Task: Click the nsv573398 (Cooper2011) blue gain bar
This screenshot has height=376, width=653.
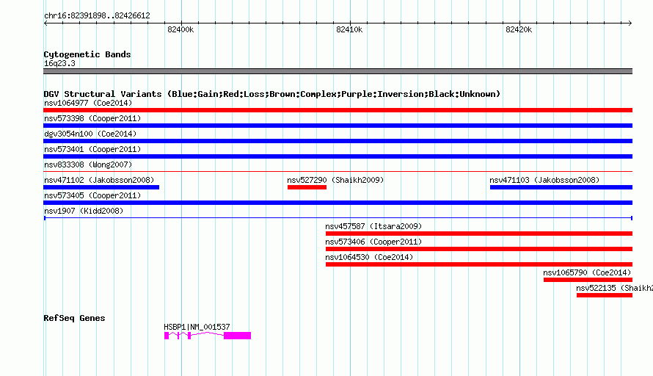Action: pyautogui.click(x=338, y=126)
